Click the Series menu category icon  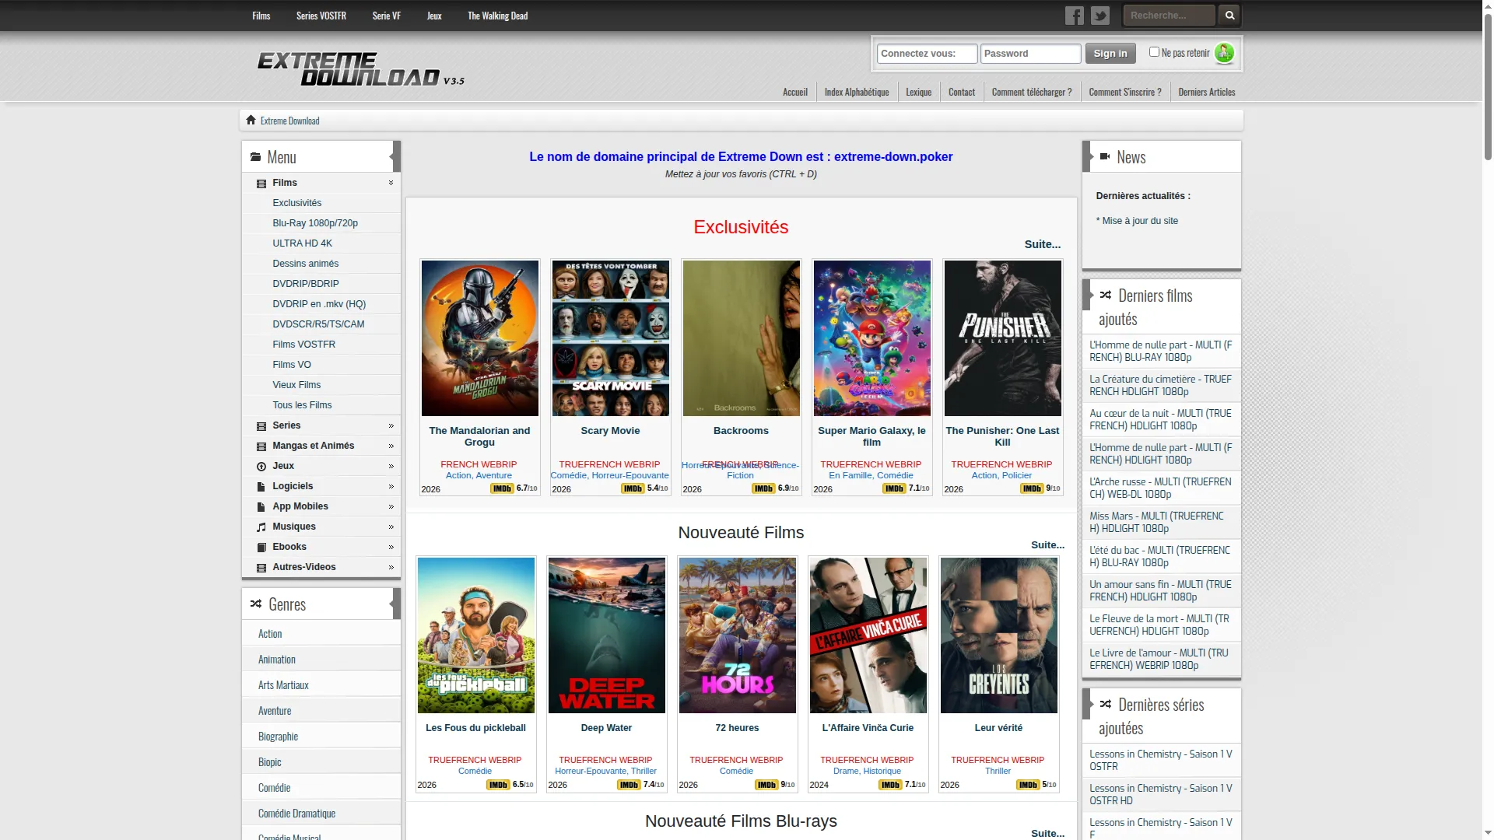click(x=261, y=426)
